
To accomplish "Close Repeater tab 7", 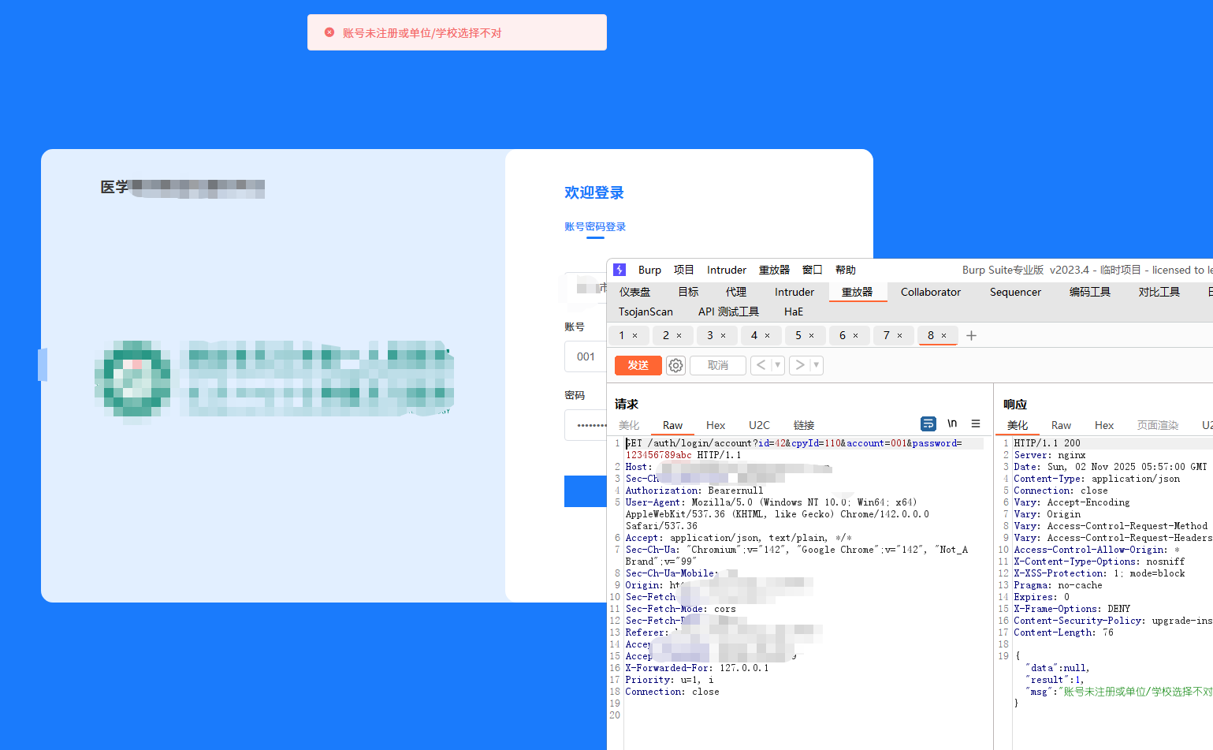I will [900, 336].
